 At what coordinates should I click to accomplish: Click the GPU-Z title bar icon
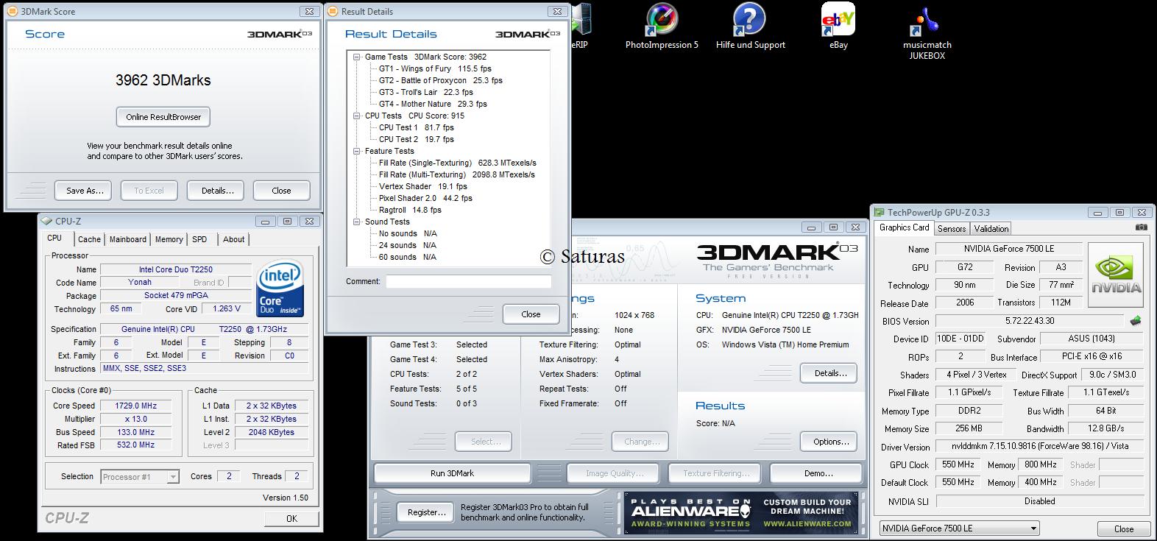[x=880, y=212]
